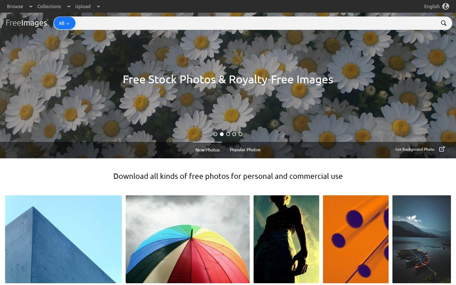Select the third carousel slide dot
Viewport: 456px width, 285px height.
click(228, 134)
